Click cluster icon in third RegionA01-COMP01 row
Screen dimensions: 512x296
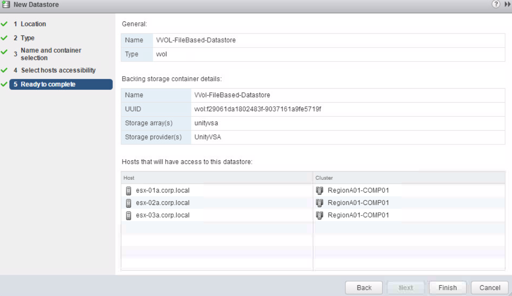[320, 215]
